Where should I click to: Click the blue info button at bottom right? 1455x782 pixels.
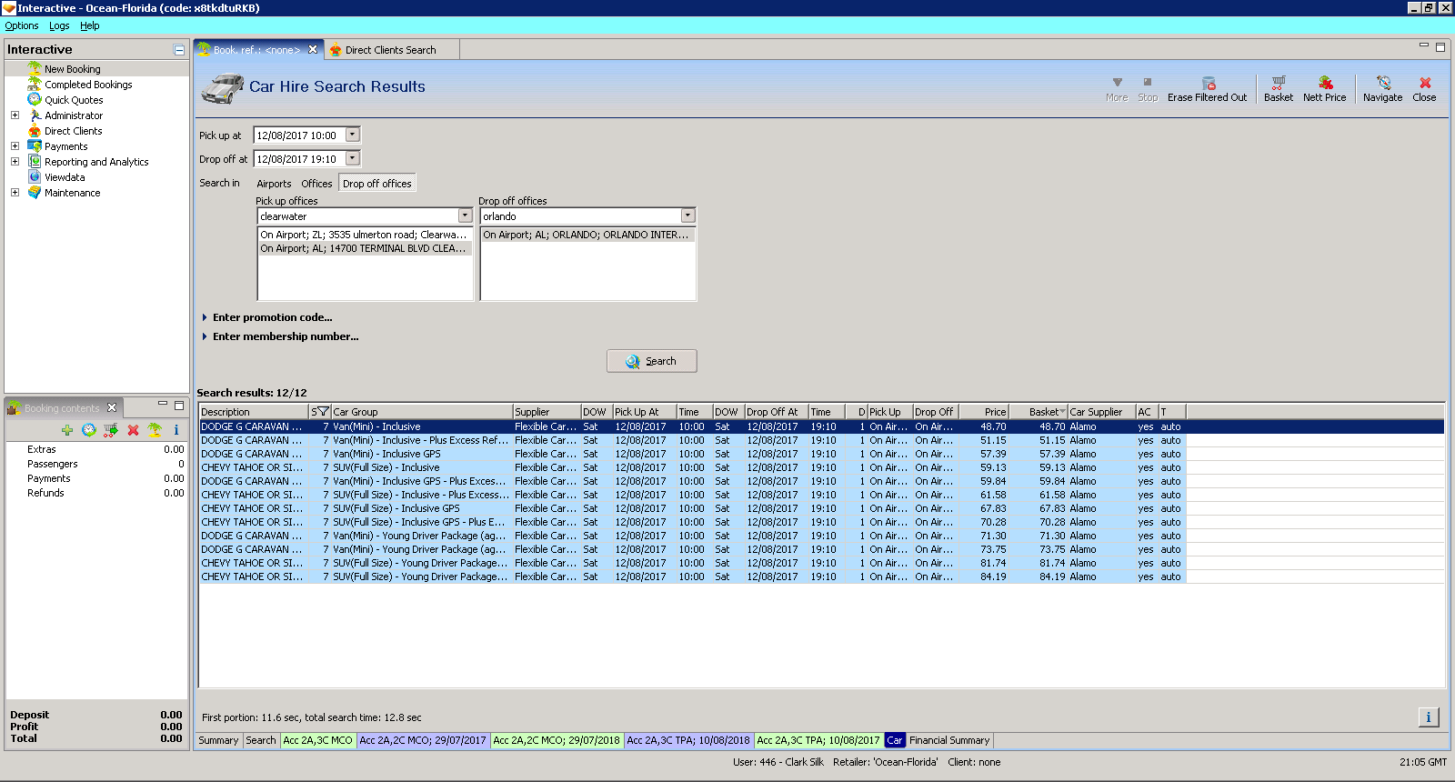[1428, 717]
